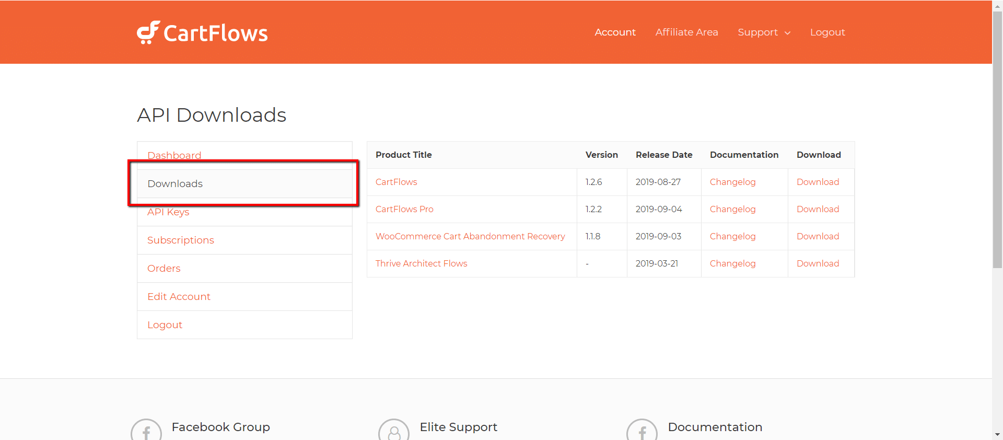
Task: Open Subscriptions in the sidebar
Action: 181,240
